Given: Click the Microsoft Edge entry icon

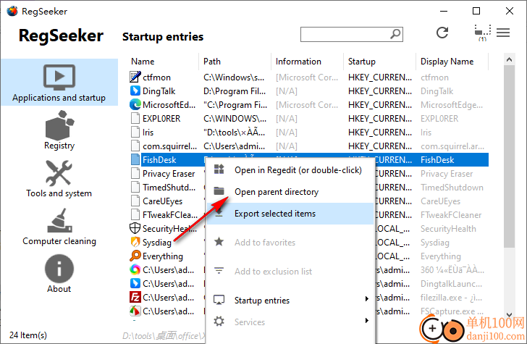Looking at the screenshot, I should [x=135, y=104].
